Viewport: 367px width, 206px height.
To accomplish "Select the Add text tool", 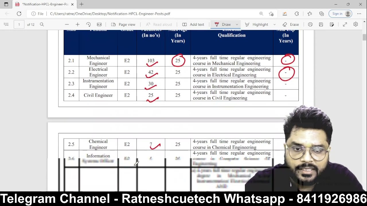I will 193,25.
